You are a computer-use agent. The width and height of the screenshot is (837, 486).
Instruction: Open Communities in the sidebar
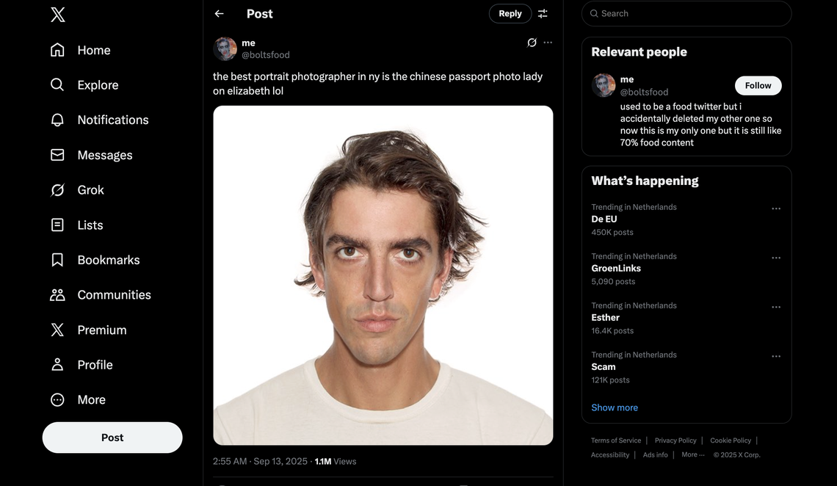pyautogui.click(x=114, y=294)
